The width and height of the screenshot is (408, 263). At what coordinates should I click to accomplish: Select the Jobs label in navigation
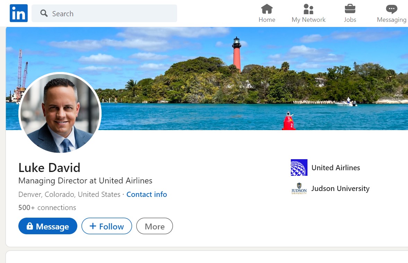click(350, 20)
